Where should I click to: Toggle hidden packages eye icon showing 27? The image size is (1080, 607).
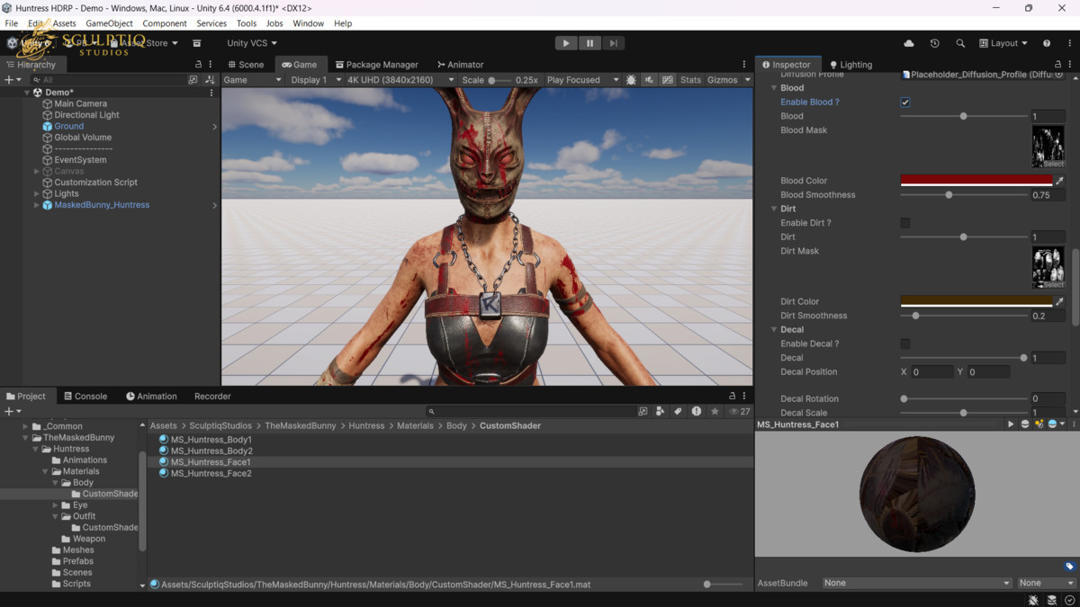click(x=740, y=411)
